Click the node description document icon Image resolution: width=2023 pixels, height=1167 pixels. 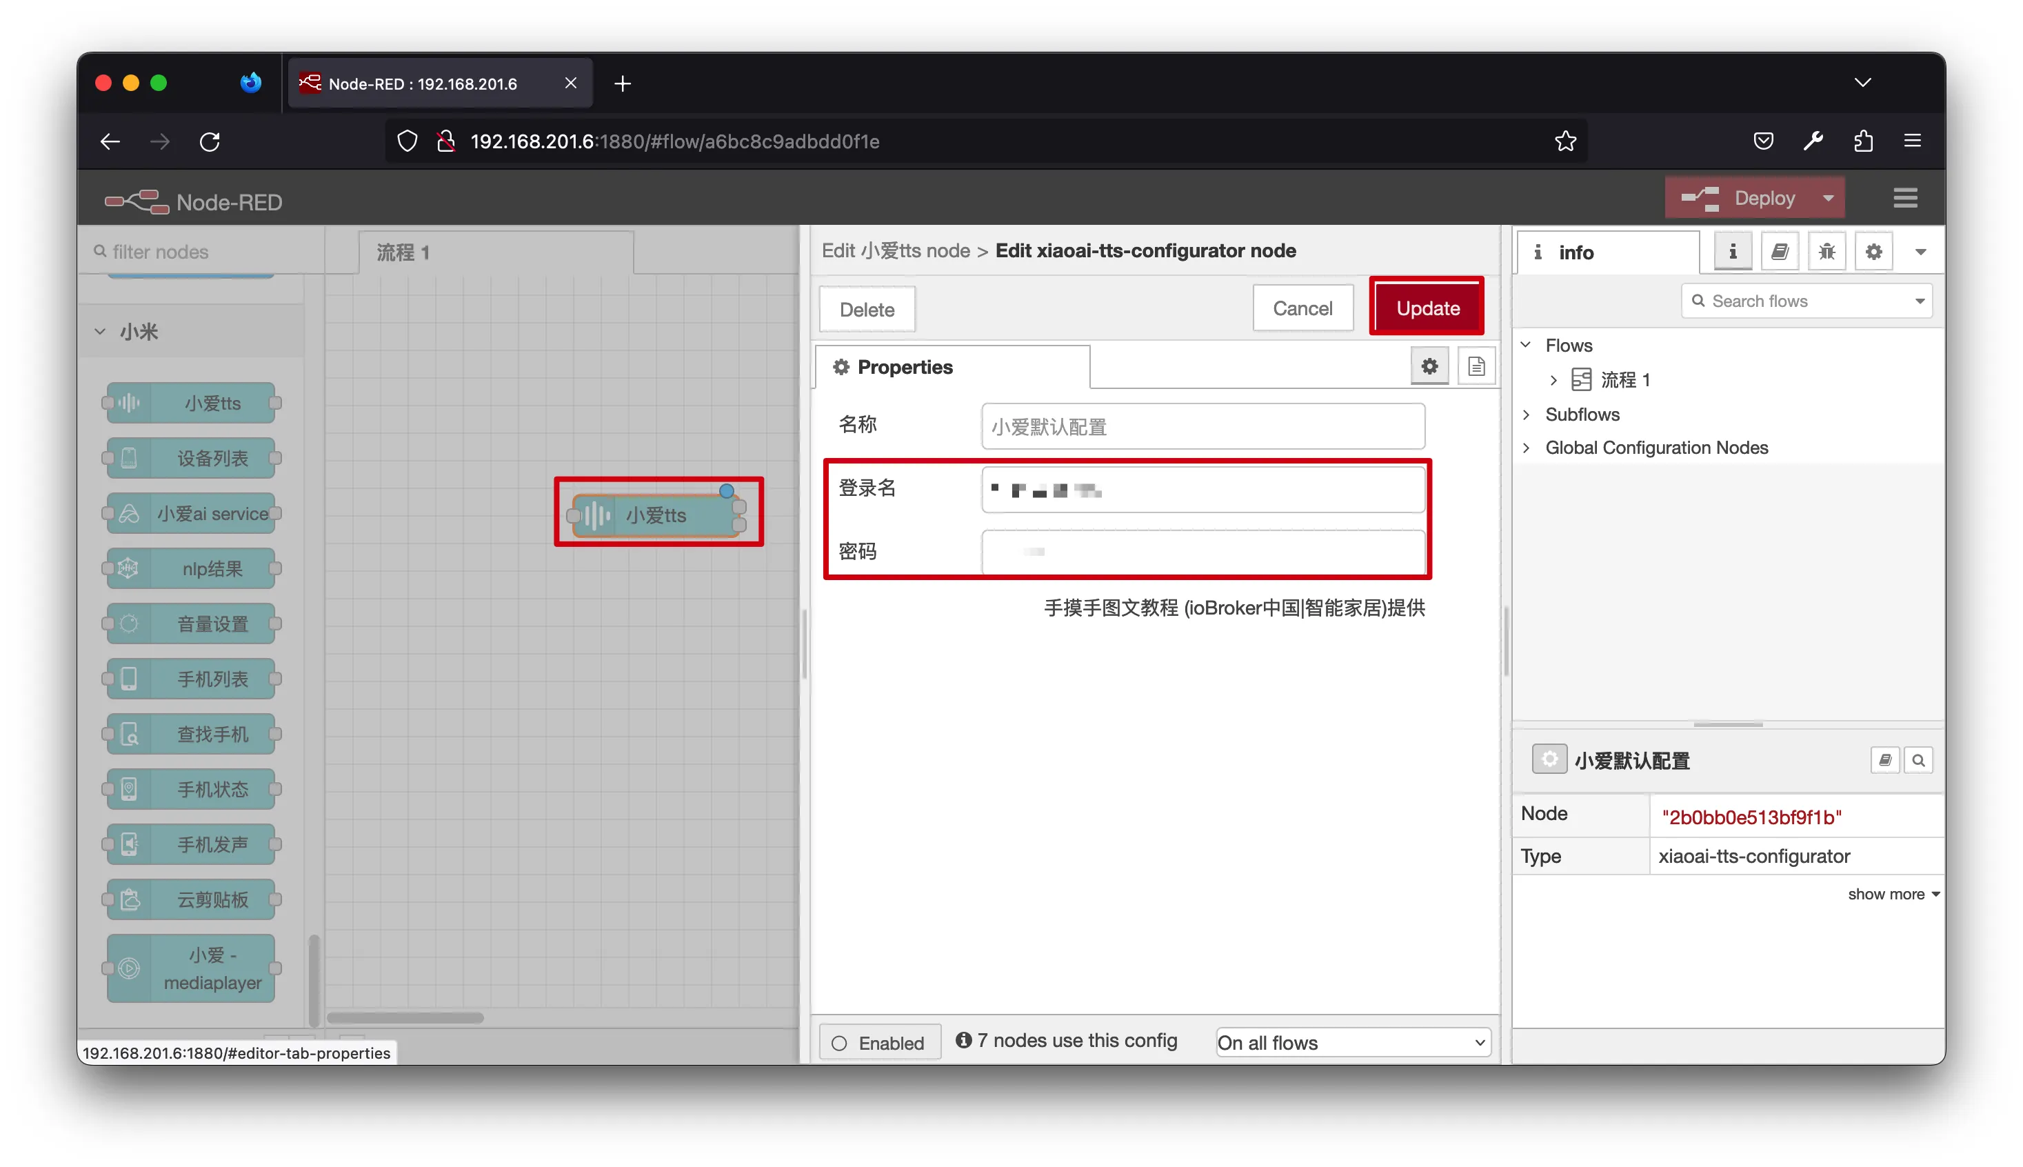pyautogui.click(x=1476, y=367)
